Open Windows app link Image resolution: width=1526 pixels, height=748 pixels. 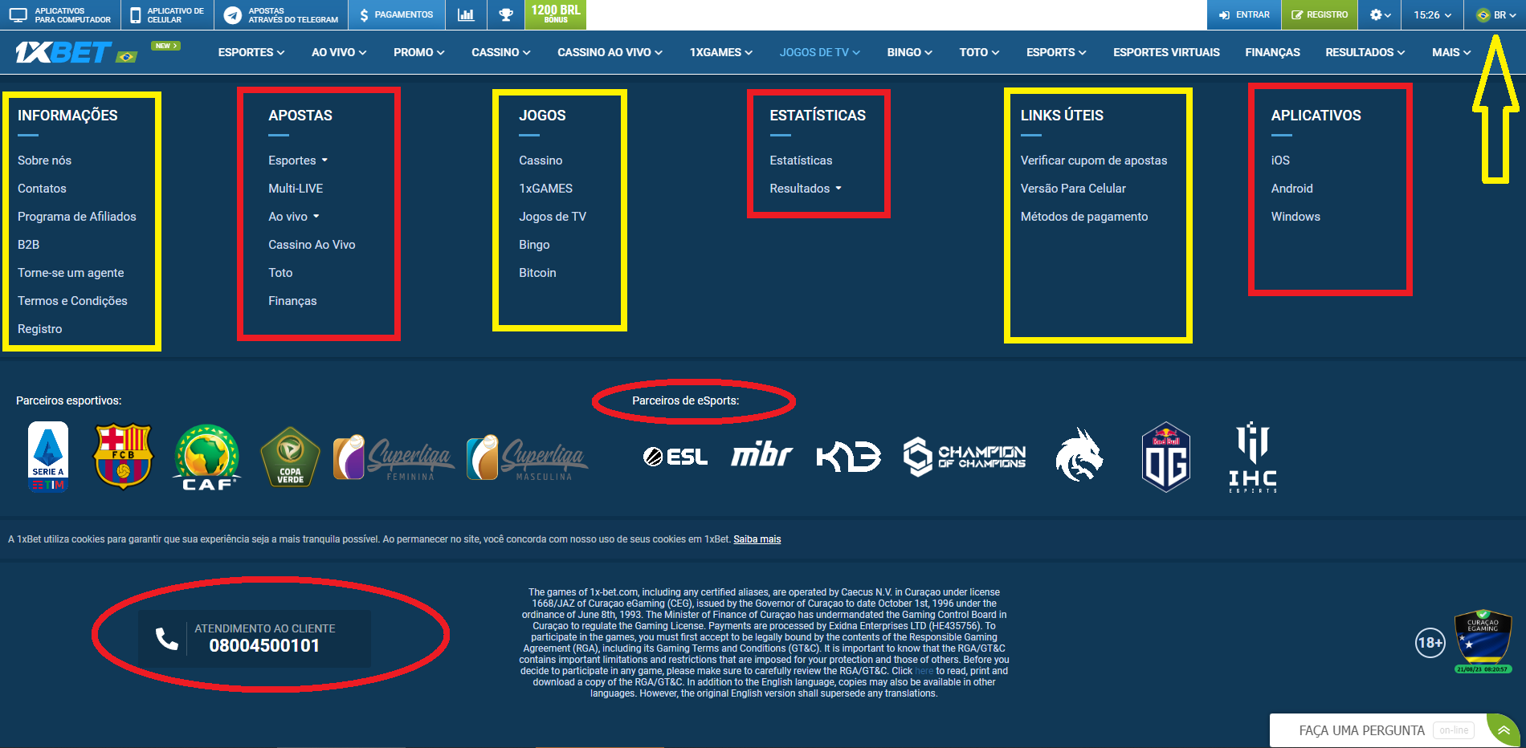coord(1295,217)
